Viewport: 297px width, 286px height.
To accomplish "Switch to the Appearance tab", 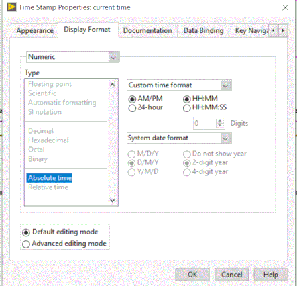I will [x=35, y=31].
